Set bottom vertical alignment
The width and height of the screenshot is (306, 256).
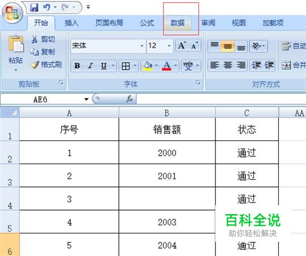pyautogui.click(x=241, y=46)
